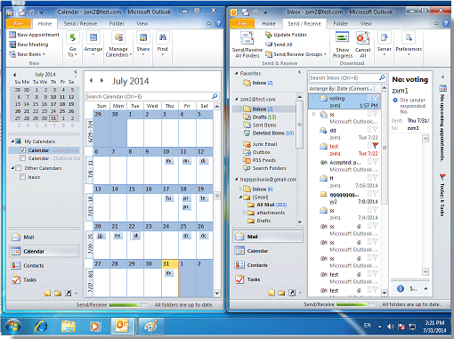Open the Find ribbon group
The width and height of the screenshot is (454, 339).
click(162, 44)
